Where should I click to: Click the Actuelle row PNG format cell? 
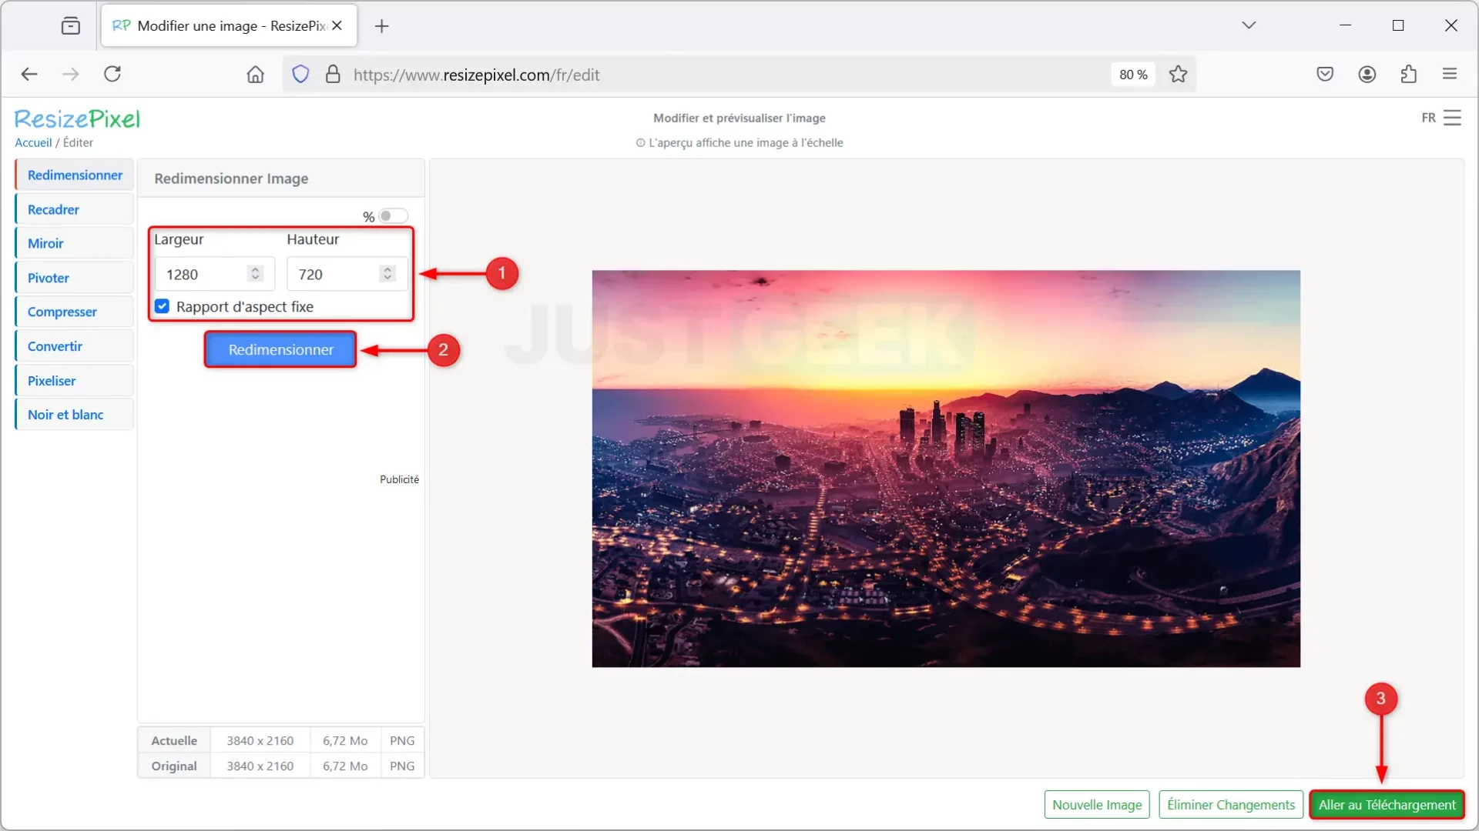pos(402,740)
